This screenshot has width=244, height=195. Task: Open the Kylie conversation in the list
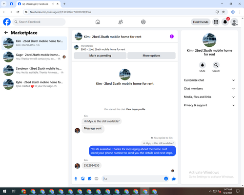point(34,84)
